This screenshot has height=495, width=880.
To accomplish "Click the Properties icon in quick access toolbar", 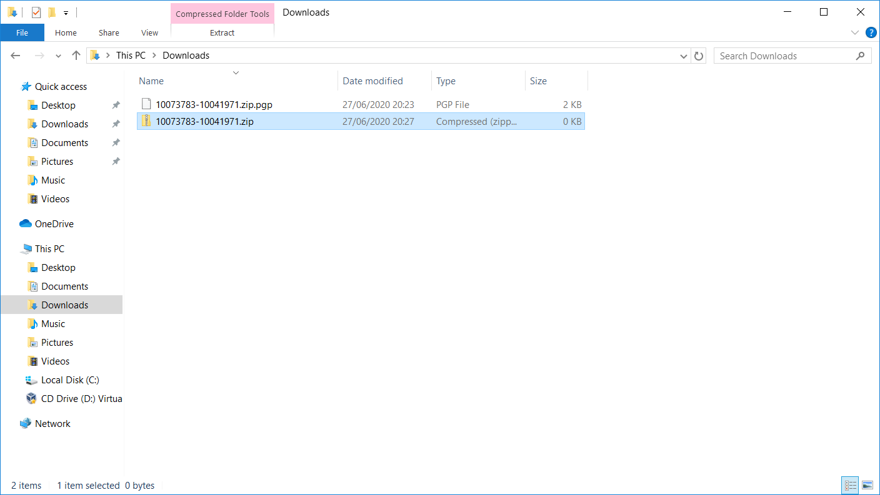I will [x=36, y=12].
